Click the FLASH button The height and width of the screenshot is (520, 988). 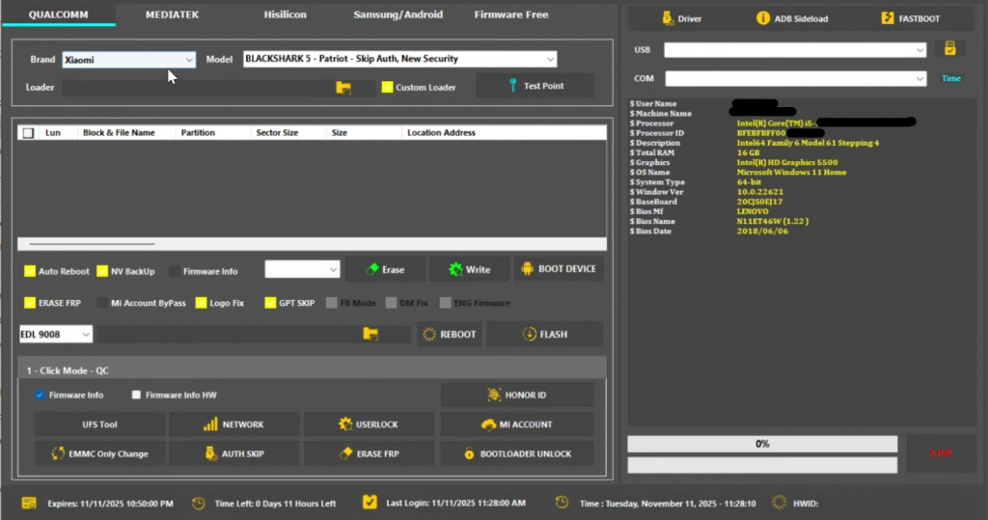(544, 334)
